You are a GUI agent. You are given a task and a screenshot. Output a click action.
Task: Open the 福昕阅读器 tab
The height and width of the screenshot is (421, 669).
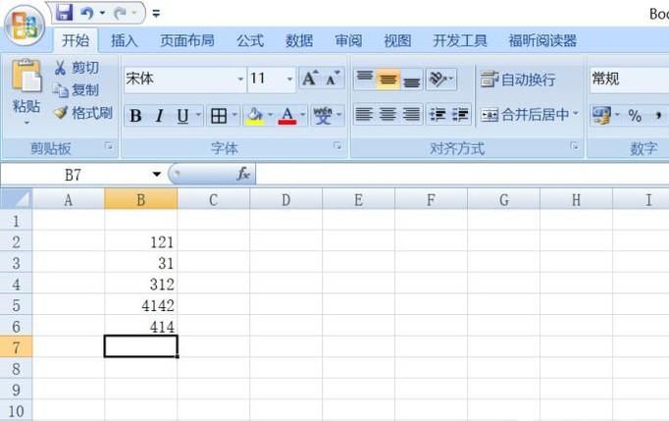(542, 40)
